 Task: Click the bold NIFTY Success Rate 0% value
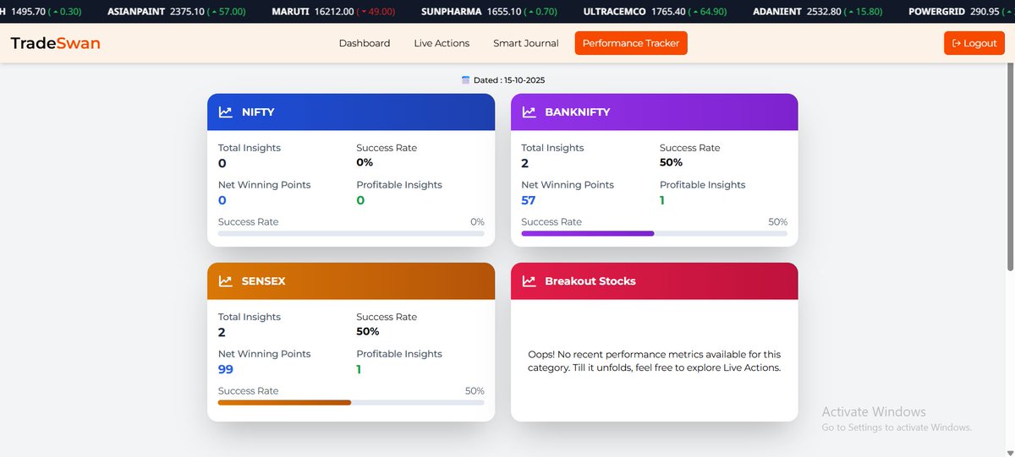(x=365, y=162)
